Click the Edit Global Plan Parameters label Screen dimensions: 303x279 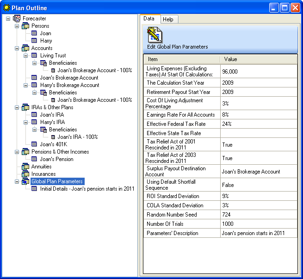177,47
